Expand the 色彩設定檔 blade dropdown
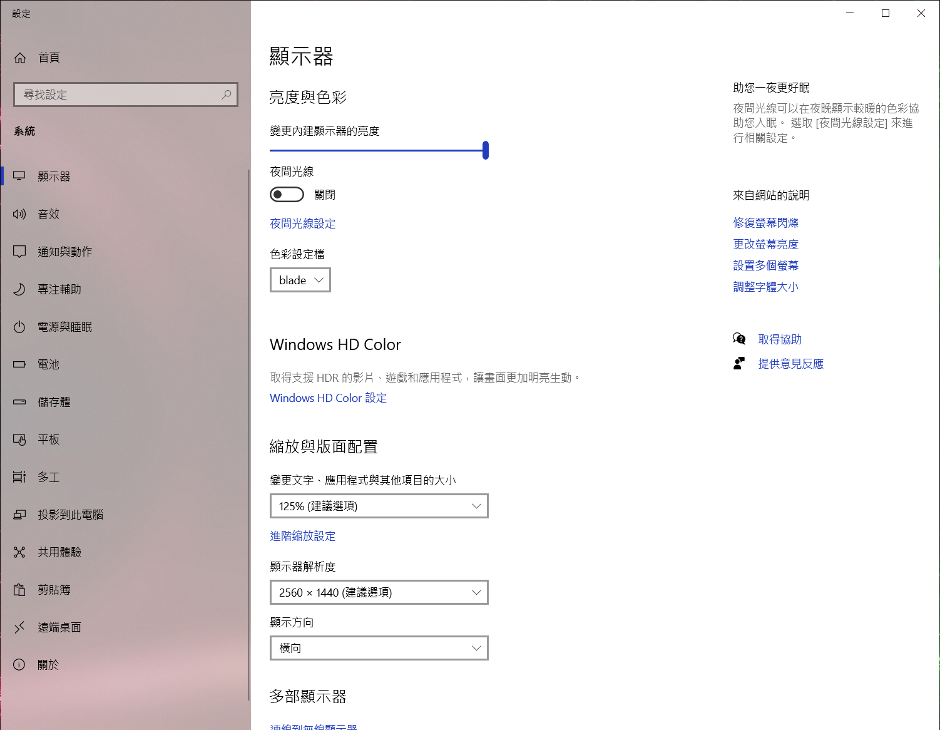Image resolution: width=940 pixels, height=730 pixels. pyautogui.click(x=300, y=280)
